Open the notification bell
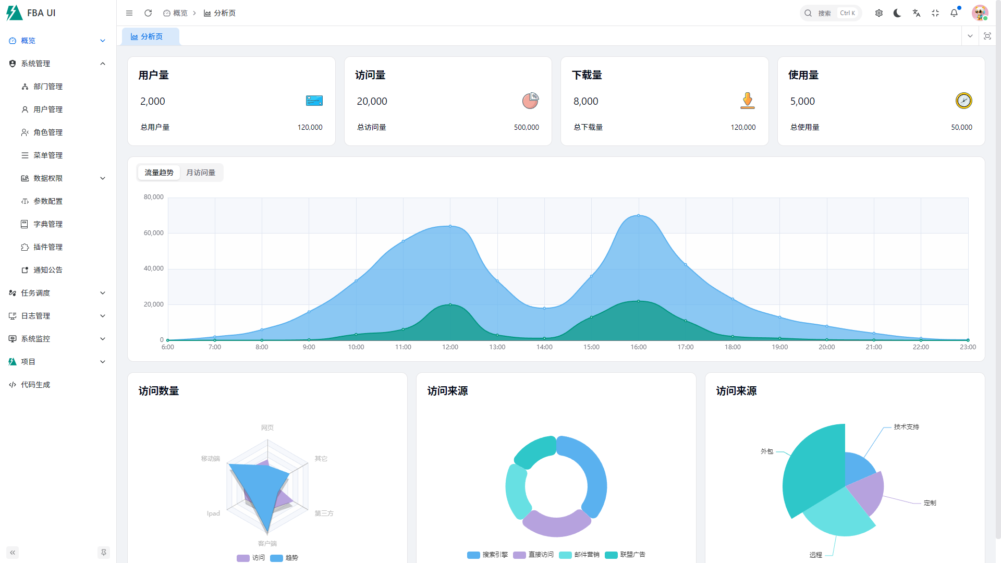The image size is (1001, 563). (954, 13)
